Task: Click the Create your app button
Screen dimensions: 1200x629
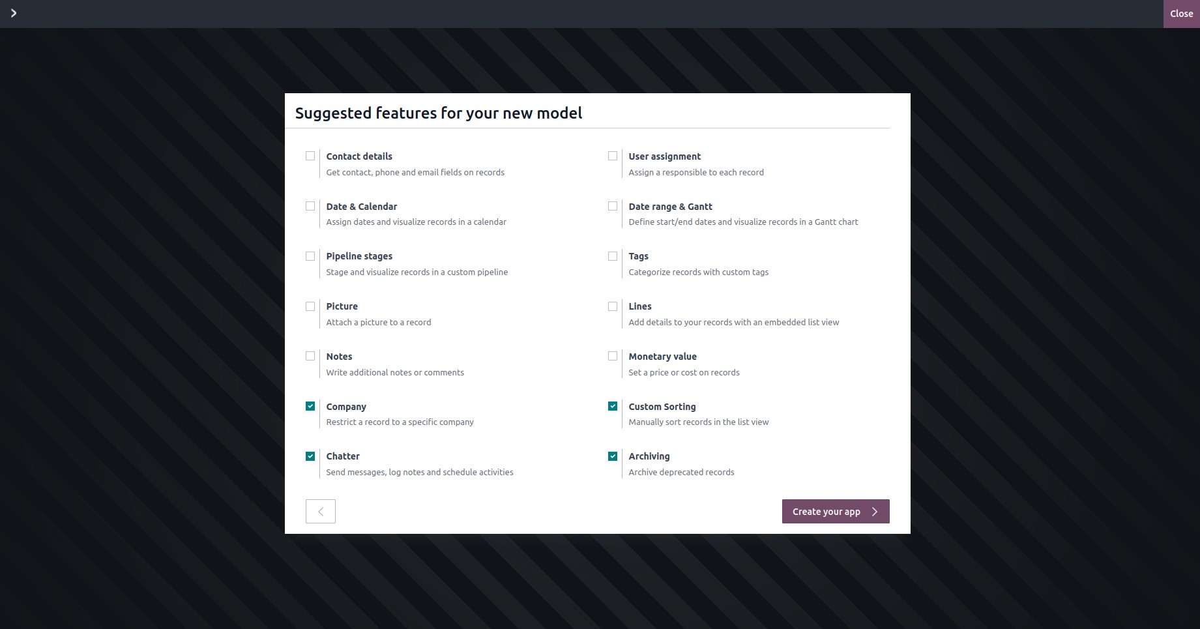Action: pos(836,512)
